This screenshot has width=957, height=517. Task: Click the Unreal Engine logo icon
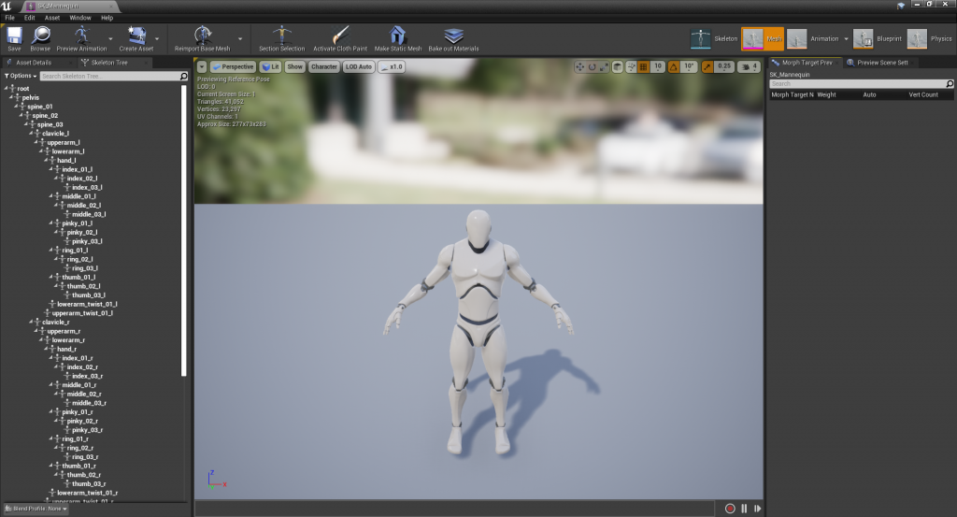[x=7, y=7]
